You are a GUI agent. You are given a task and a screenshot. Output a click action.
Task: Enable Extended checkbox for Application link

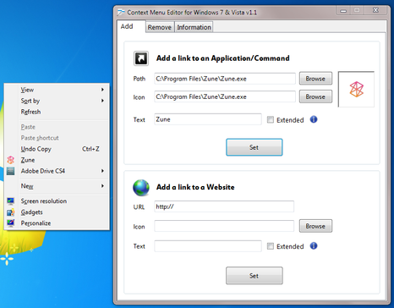271,119
